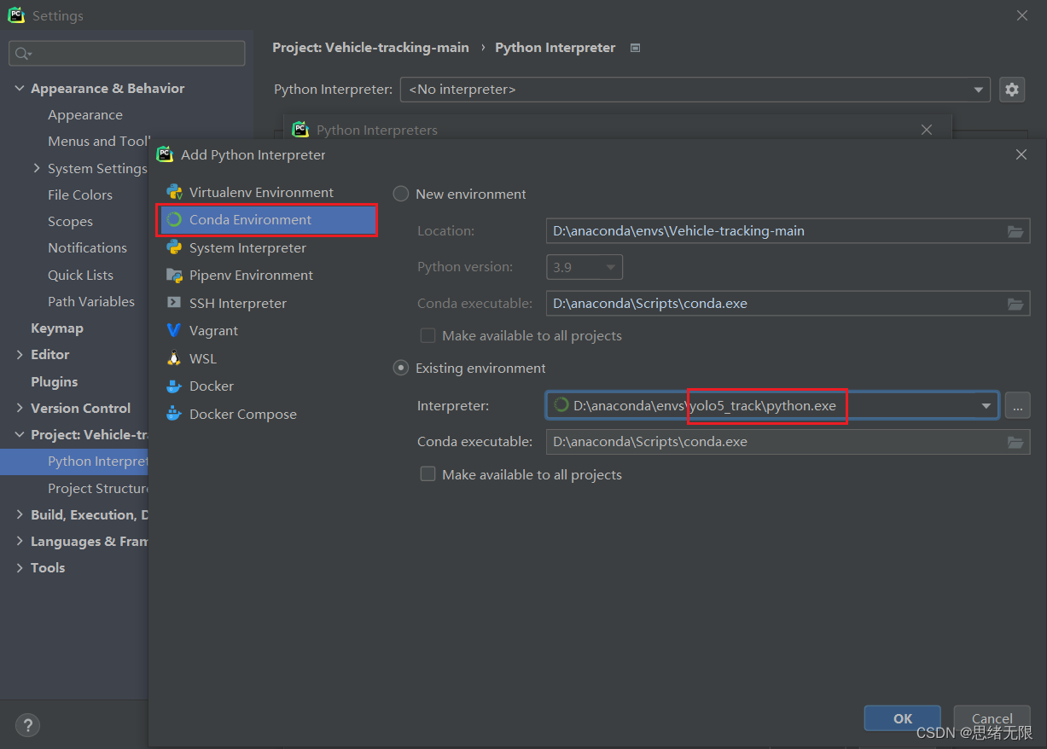
Task: Browse folder icon for Location field
Action: 1015,230
